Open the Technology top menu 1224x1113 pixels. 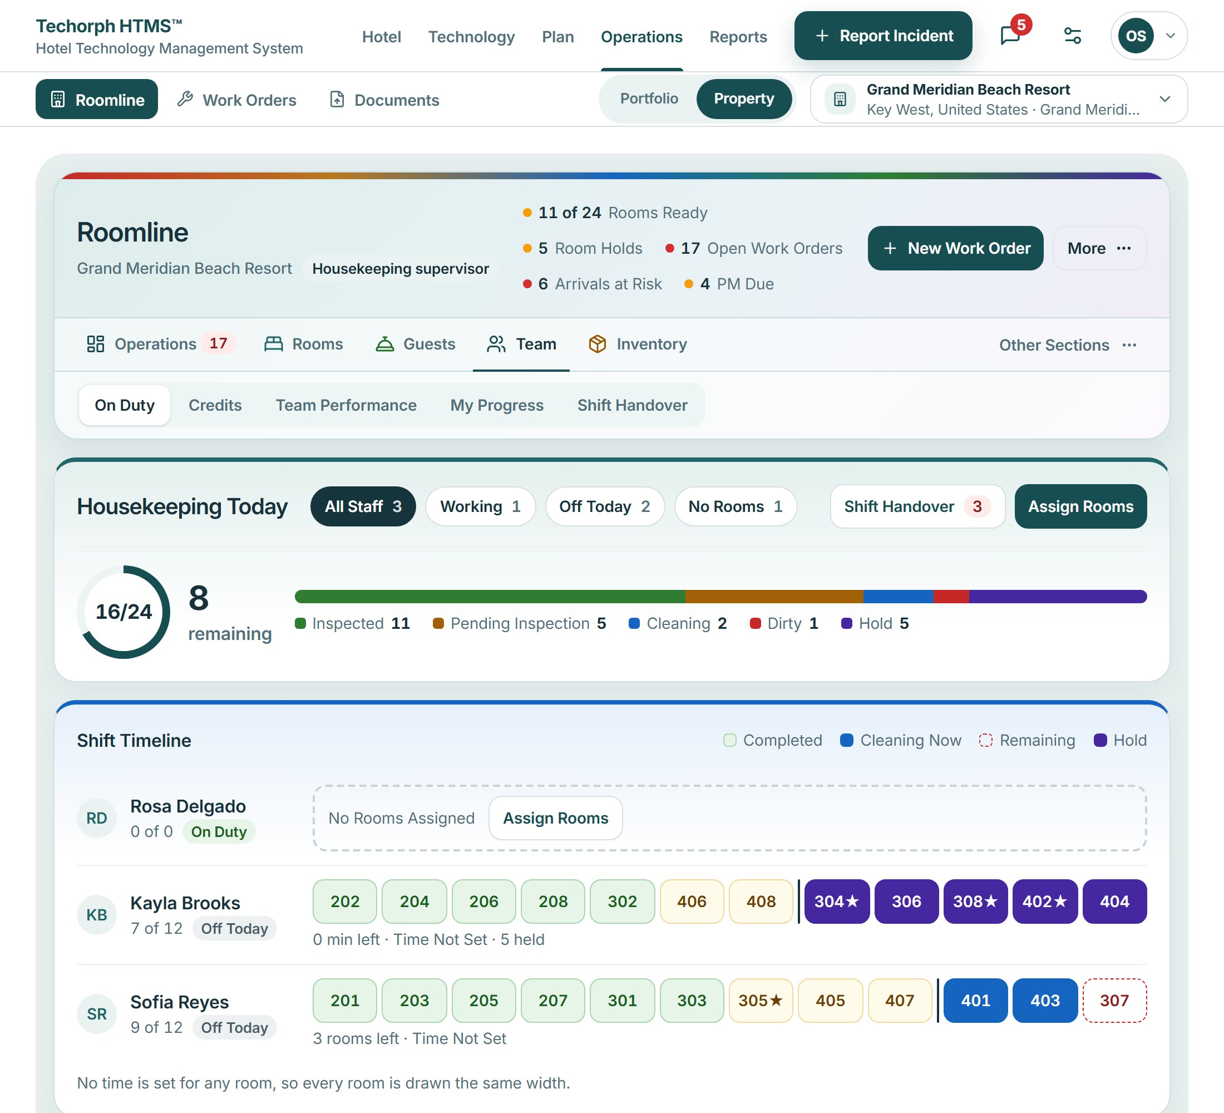point(471,36)
